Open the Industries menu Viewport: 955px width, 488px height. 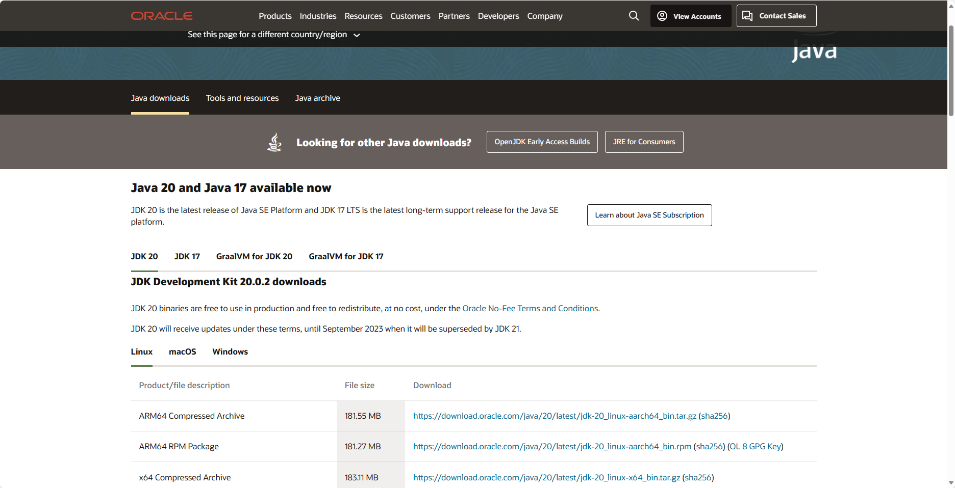(318, 16)
